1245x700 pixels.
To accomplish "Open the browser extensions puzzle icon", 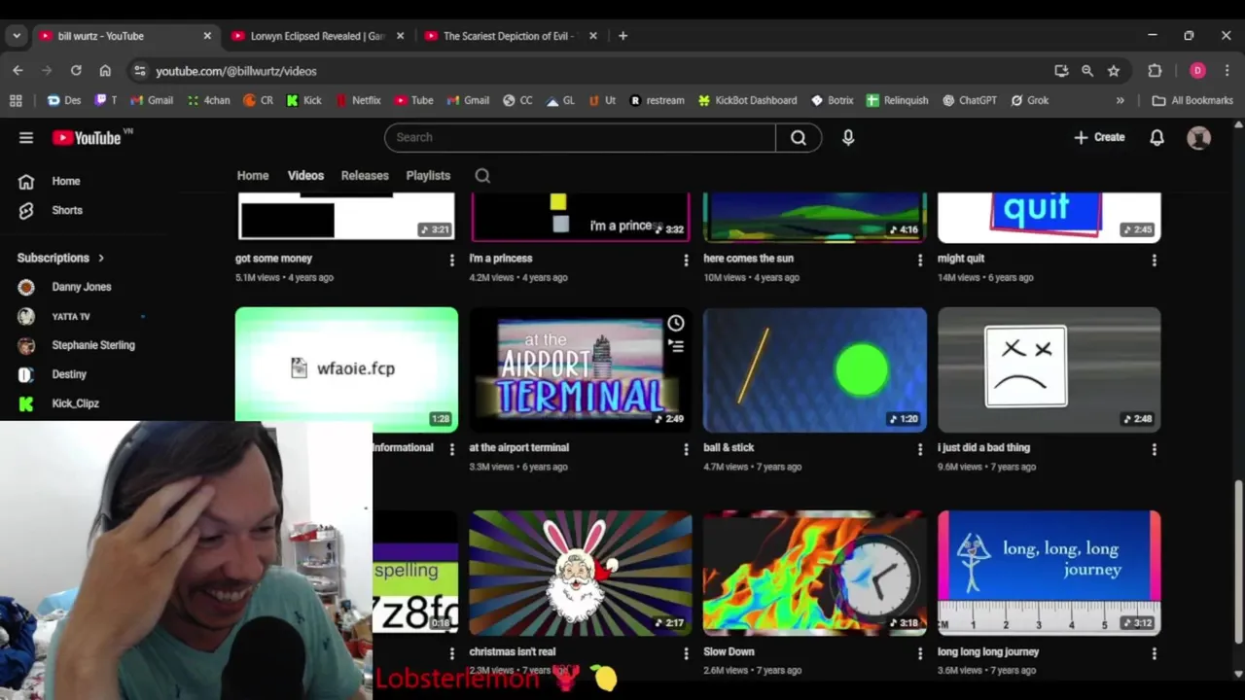I will point(1155,70).
